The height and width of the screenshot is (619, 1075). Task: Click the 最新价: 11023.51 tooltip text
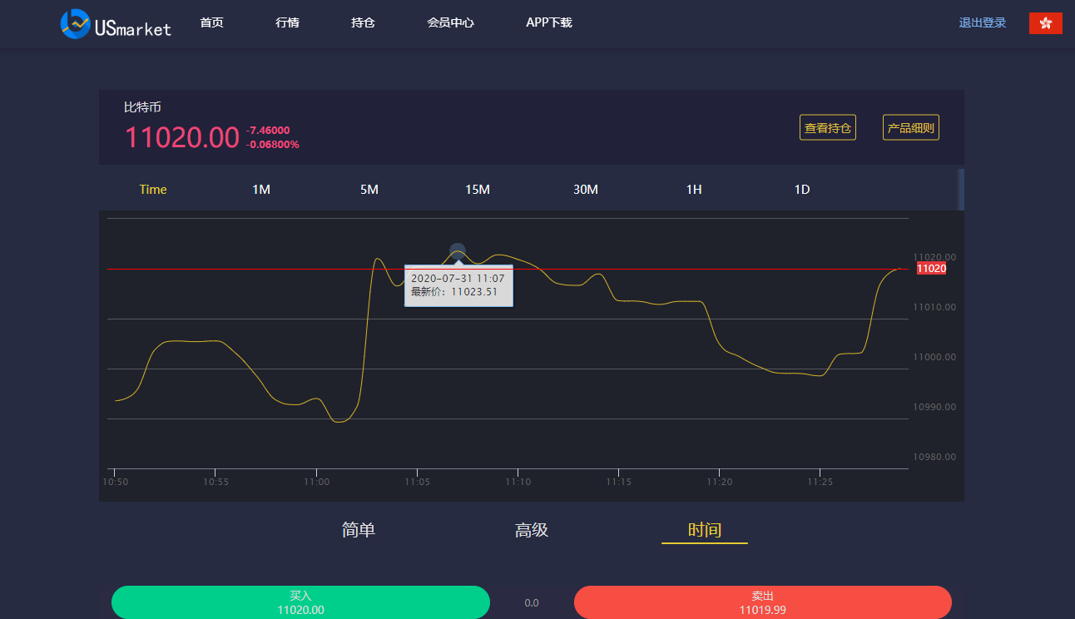coord(454,292)
